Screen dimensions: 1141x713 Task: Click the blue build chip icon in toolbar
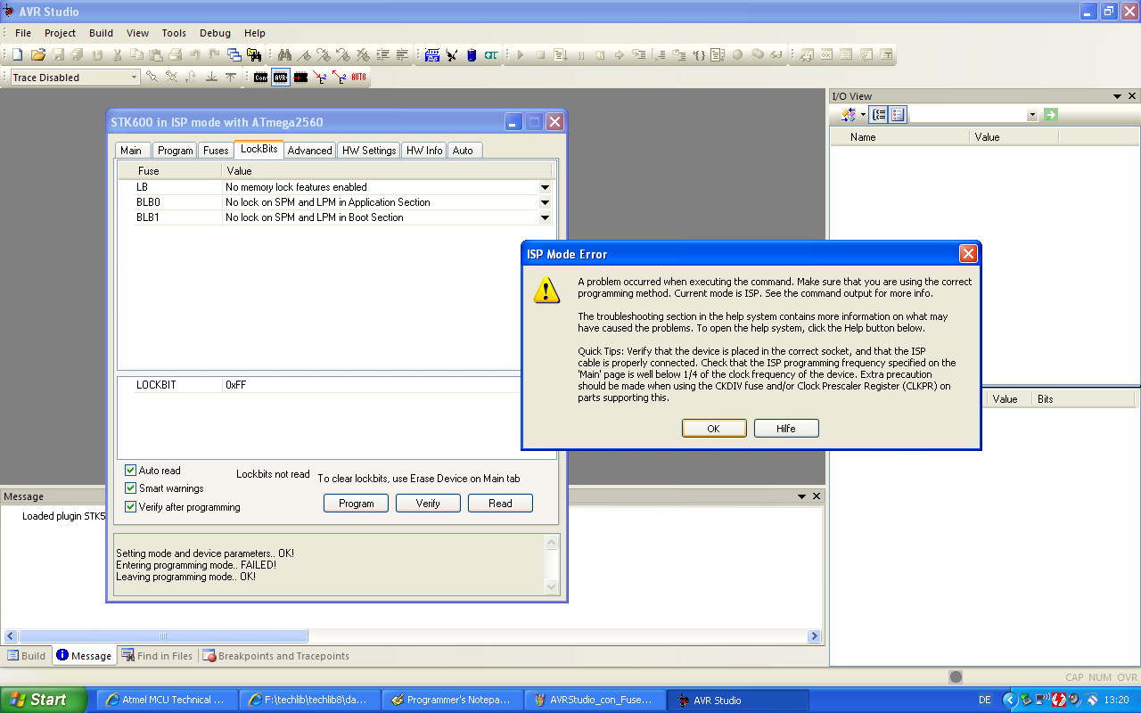433,54
